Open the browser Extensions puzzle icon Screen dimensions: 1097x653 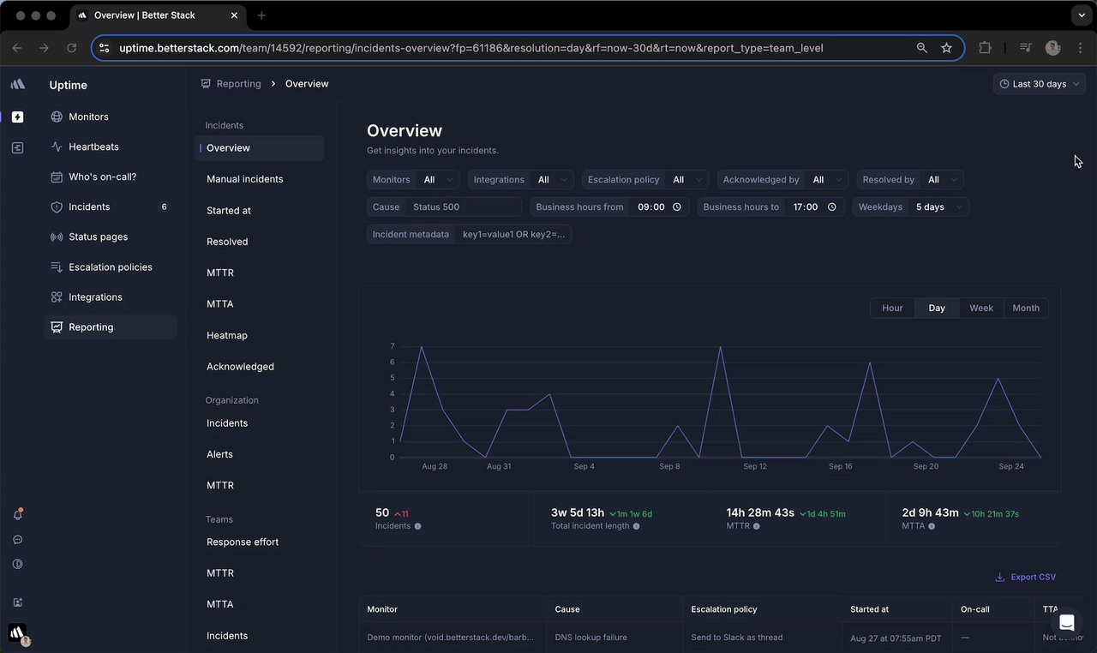pyautogui.click(x=985, y=48)
